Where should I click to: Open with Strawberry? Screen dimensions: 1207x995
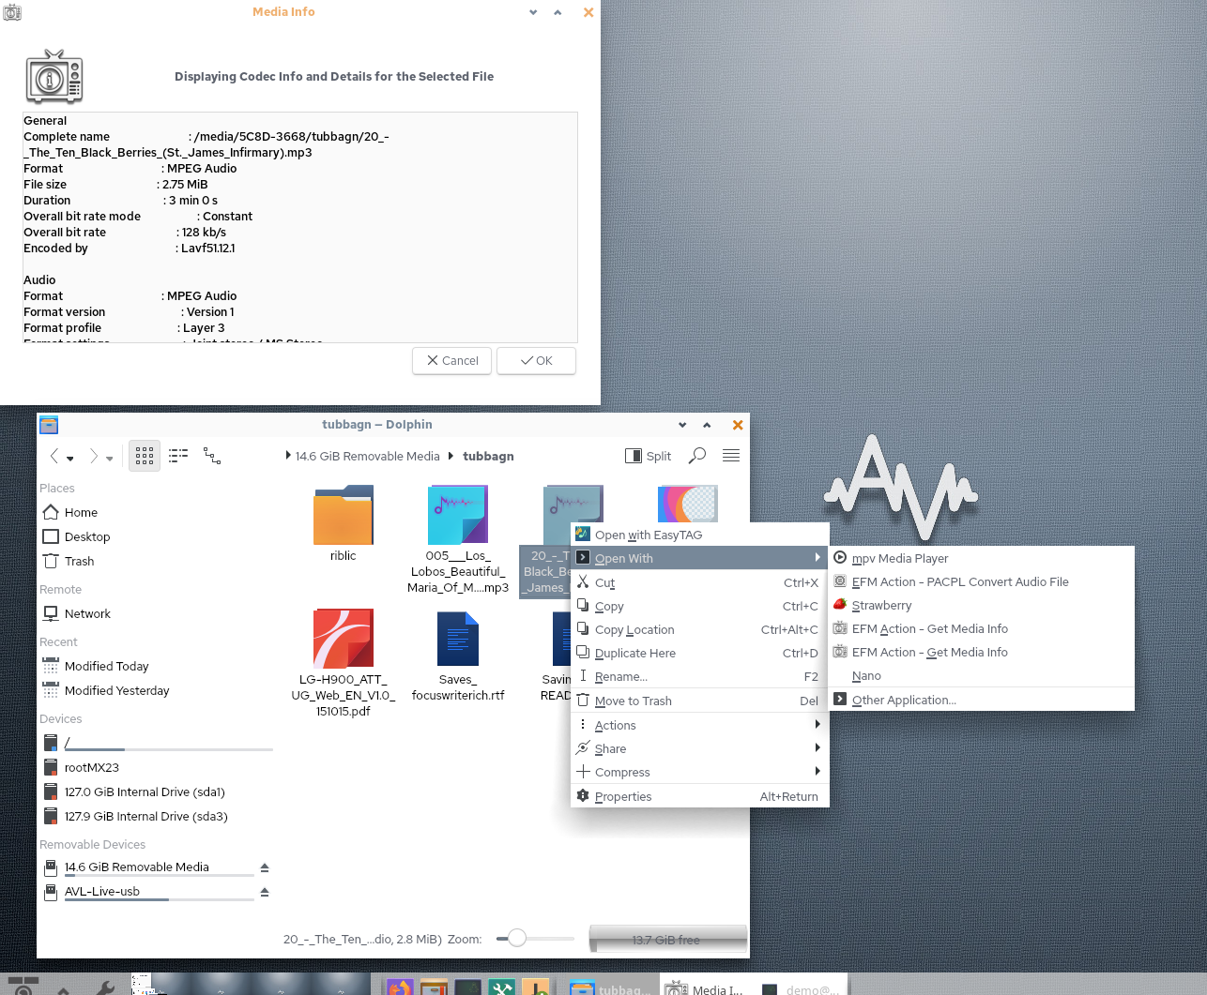[x=982, y=605]
